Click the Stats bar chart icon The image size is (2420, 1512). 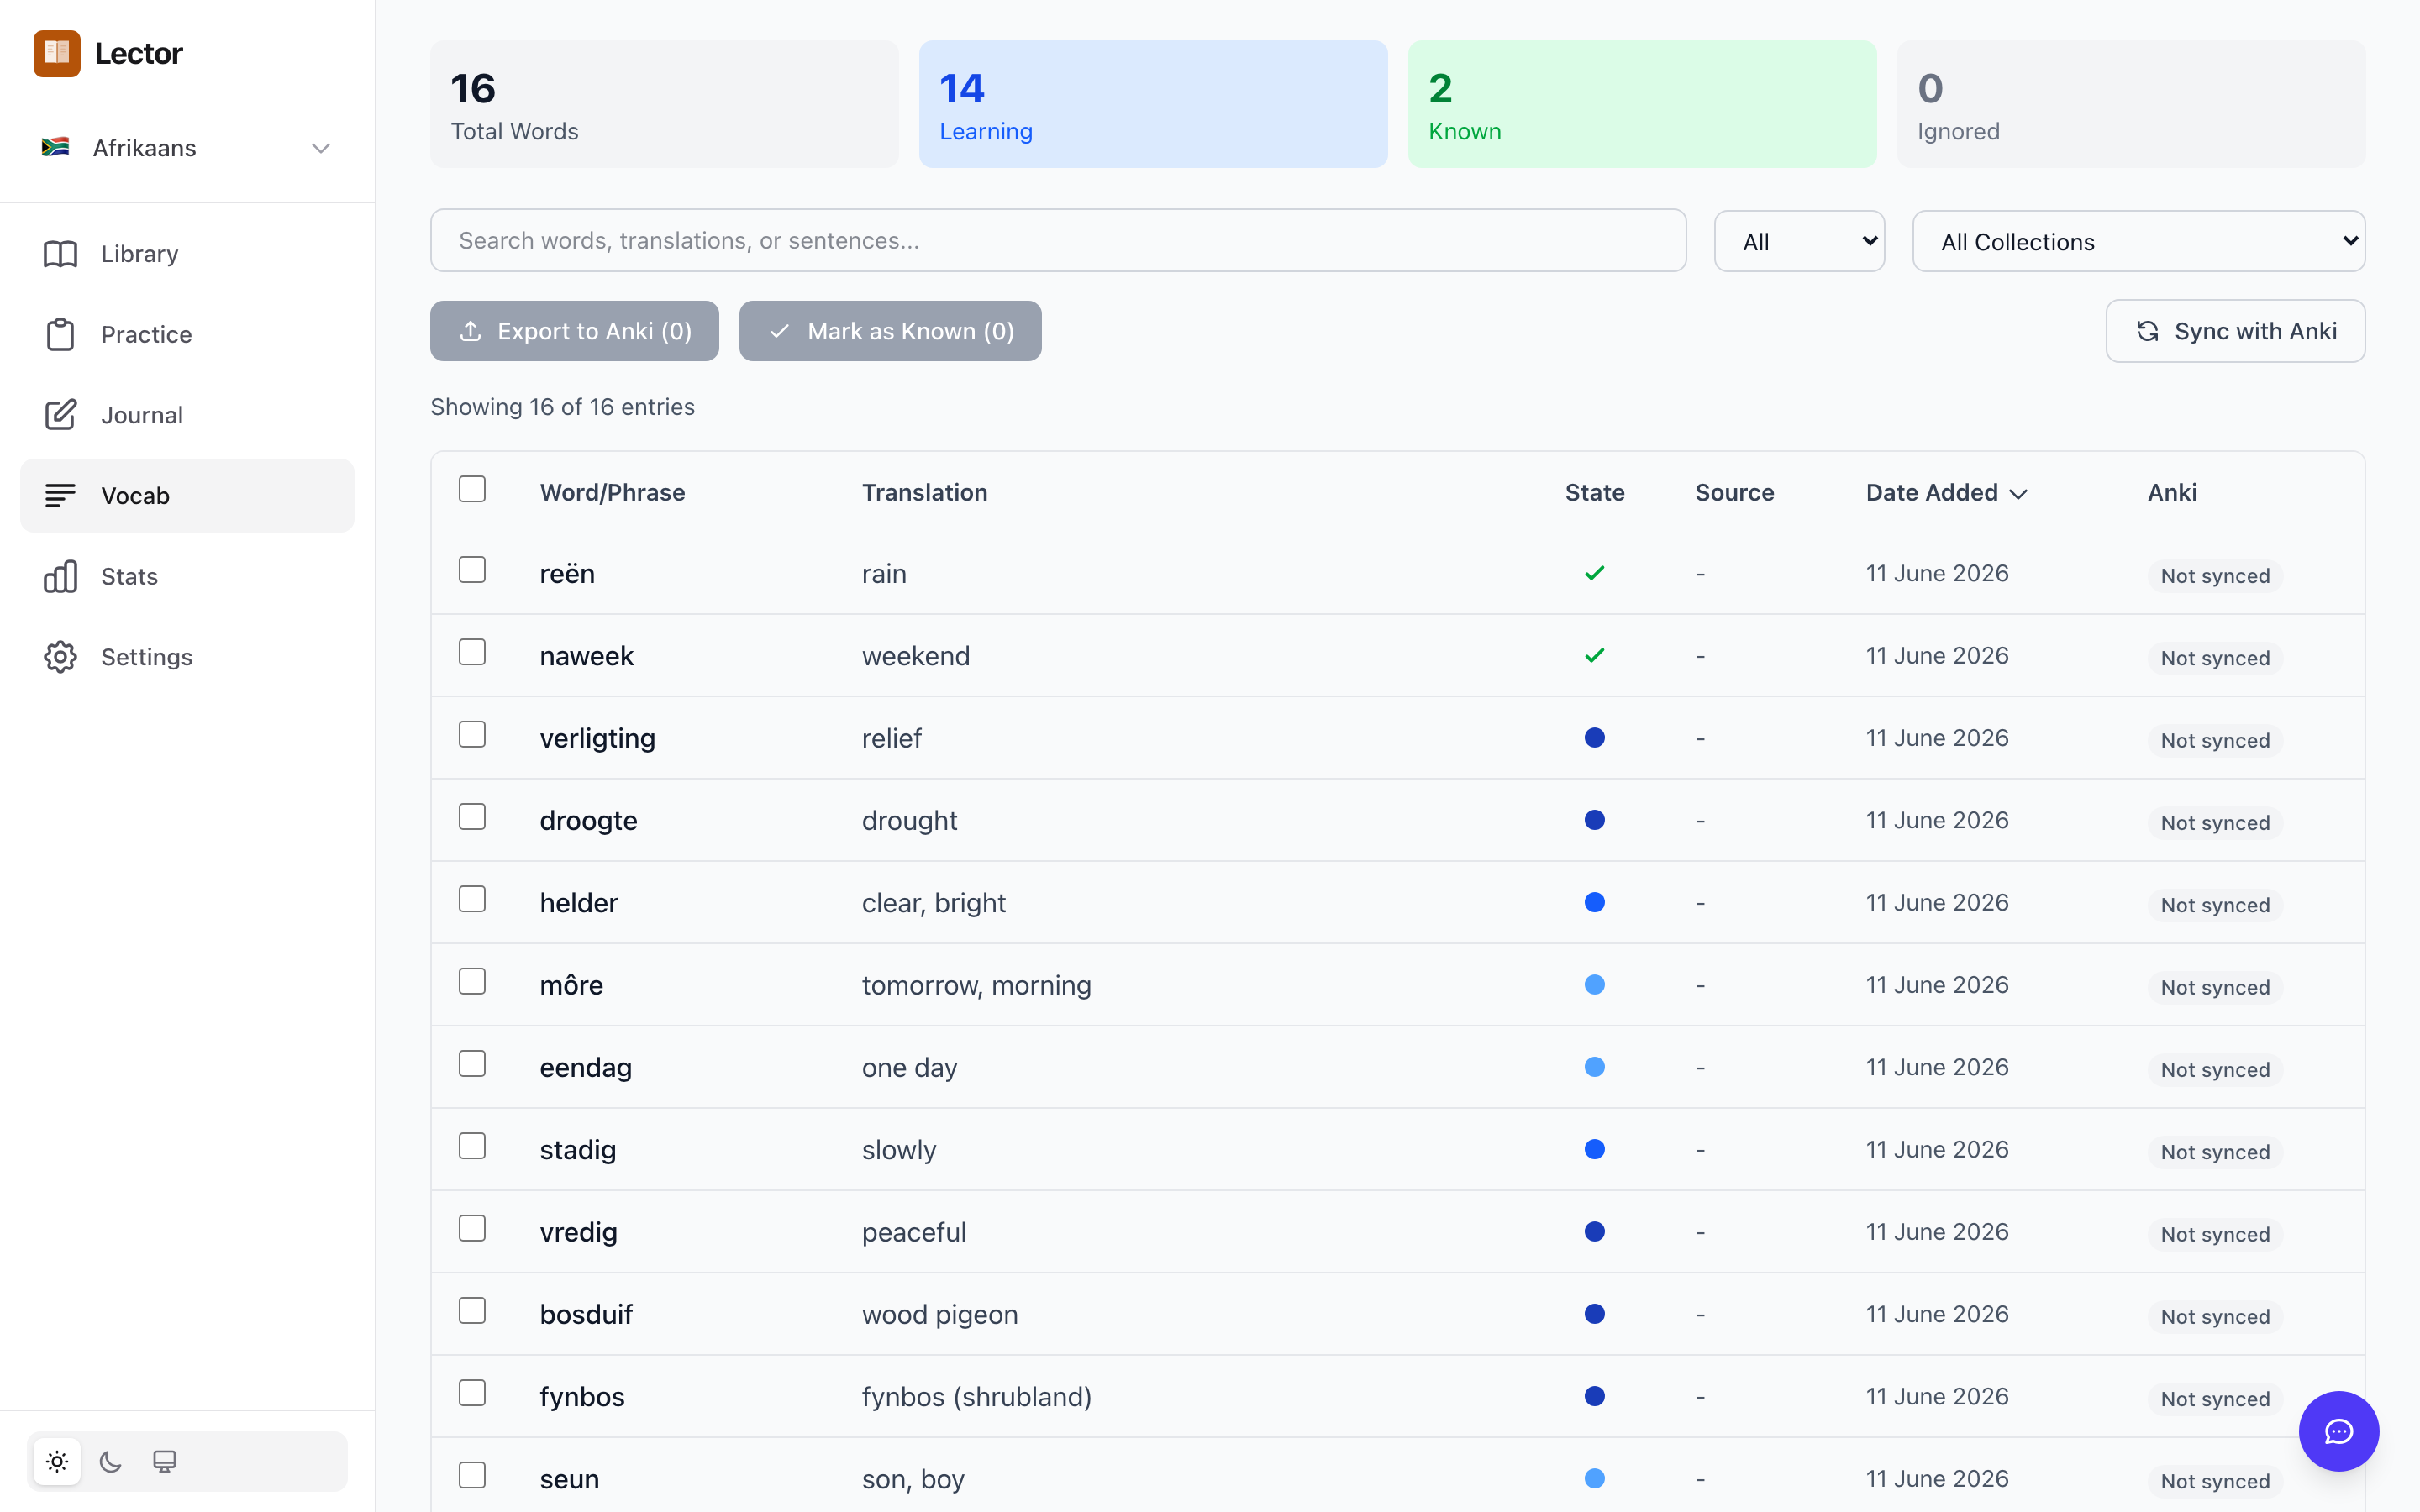coord(60,576)
